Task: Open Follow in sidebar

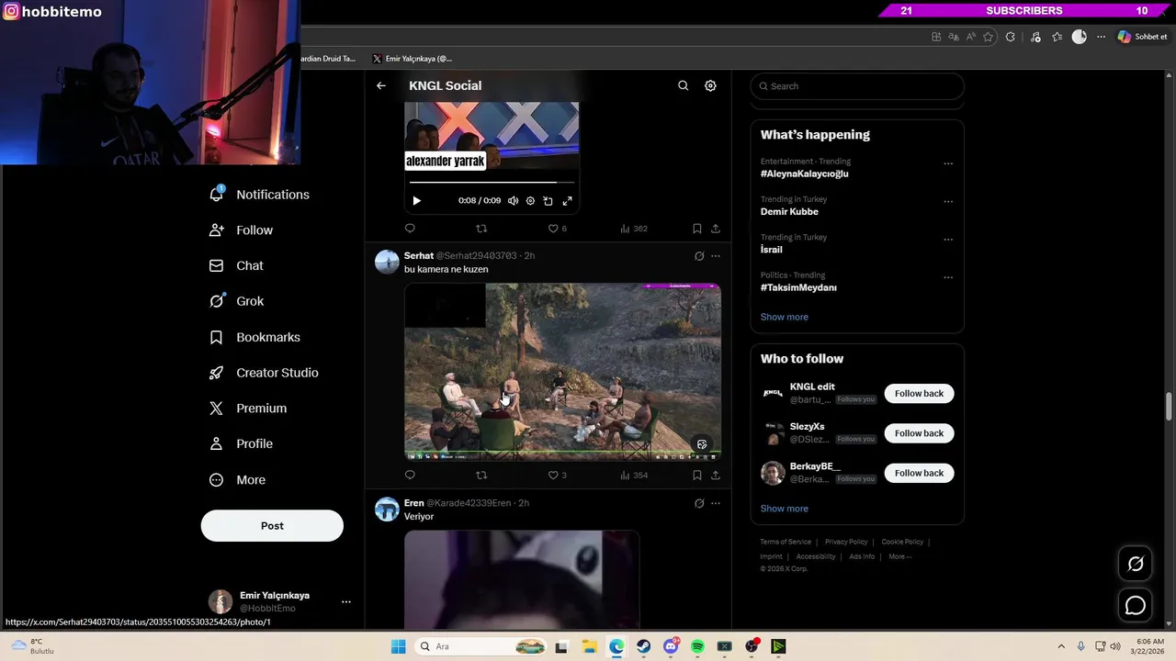Action: click(x=242, y=230)
